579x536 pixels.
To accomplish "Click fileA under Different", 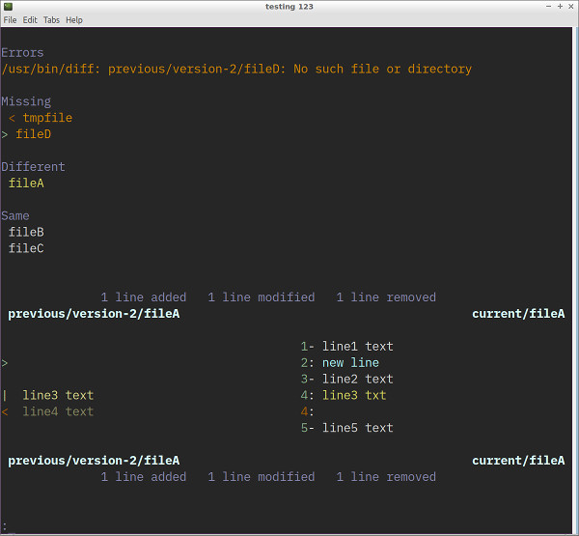I will pos(26,183).
